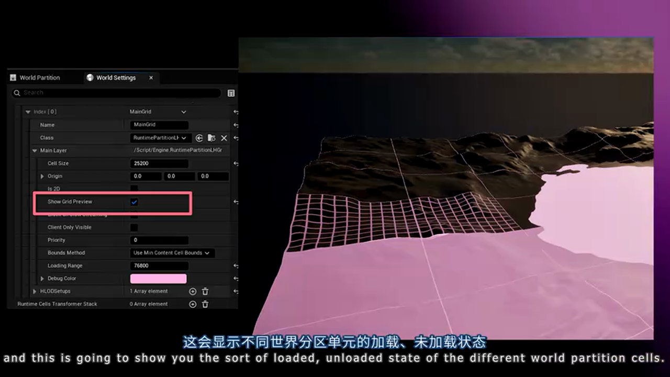Delete HLODSetups elements via trash icon
The width and height of the screenshot is (670, 377).
(x=205, y=291)
